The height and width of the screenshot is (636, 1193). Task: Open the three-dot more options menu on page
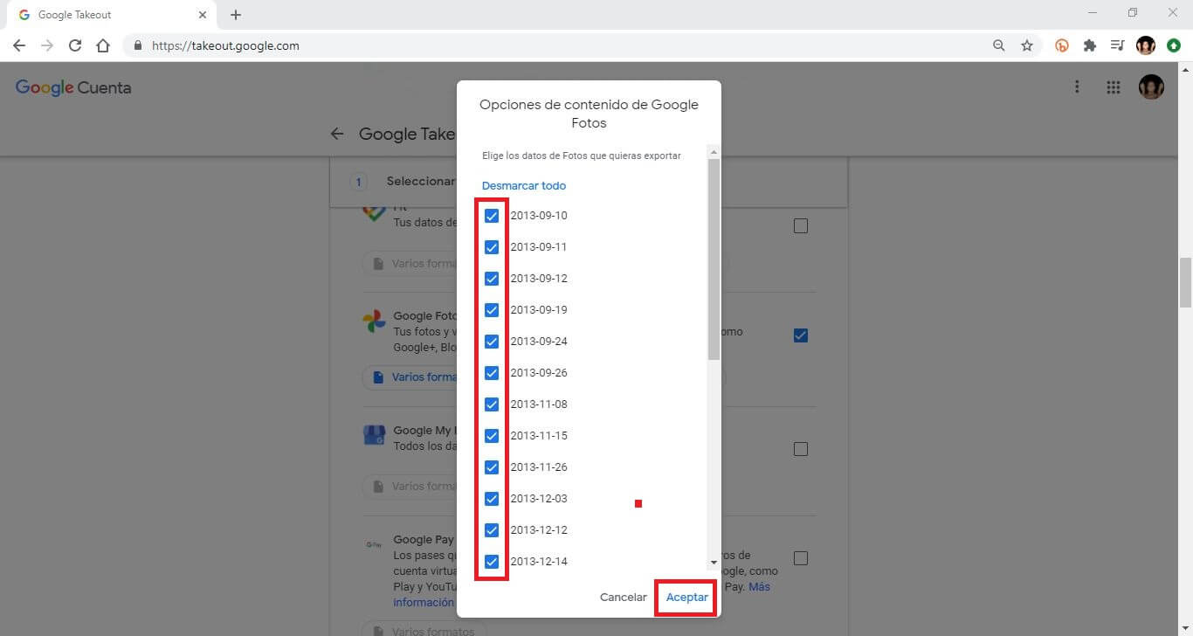pos(1077,86)
